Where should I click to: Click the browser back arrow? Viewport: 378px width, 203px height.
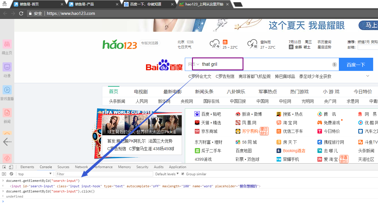(5, 13)
